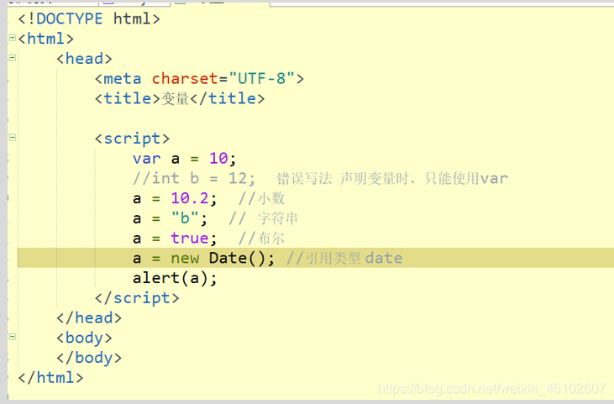Click the '// 字符串' comment

(264, 218)
